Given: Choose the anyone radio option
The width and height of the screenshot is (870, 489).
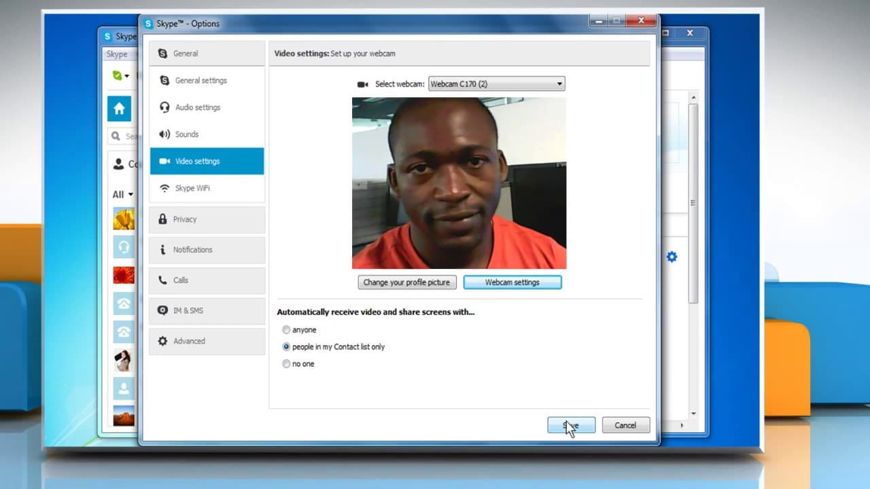Looking at the screenshot, I should [286, 330].
